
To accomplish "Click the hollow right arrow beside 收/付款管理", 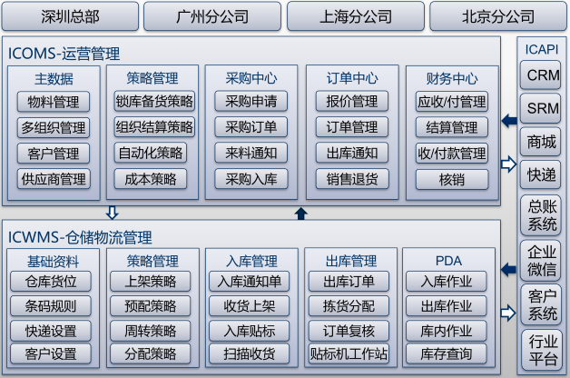I will [509, 164].
